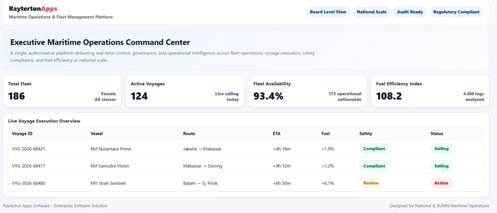Select the Fleet Availability card
This screenshot has width=497, height=213.
tap(307, 91)
